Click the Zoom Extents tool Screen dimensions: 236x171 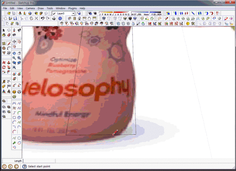pyautogui.click(x=14, y=68)
